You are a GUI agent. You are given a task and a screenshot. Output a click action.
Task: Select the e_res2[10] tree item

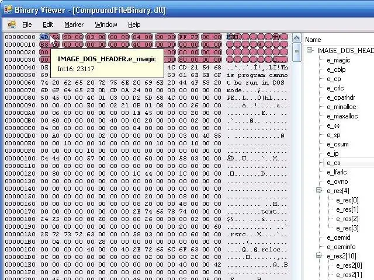coord(341,256)
